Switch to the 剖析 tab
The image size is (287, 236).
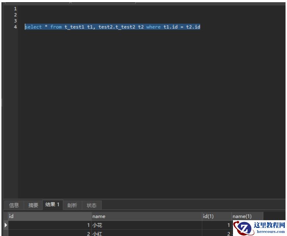coord(72,205)
